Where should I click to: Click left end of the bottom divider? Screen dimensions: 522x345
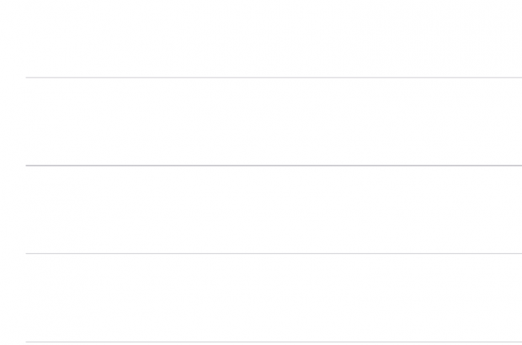(x=28, y=342)
